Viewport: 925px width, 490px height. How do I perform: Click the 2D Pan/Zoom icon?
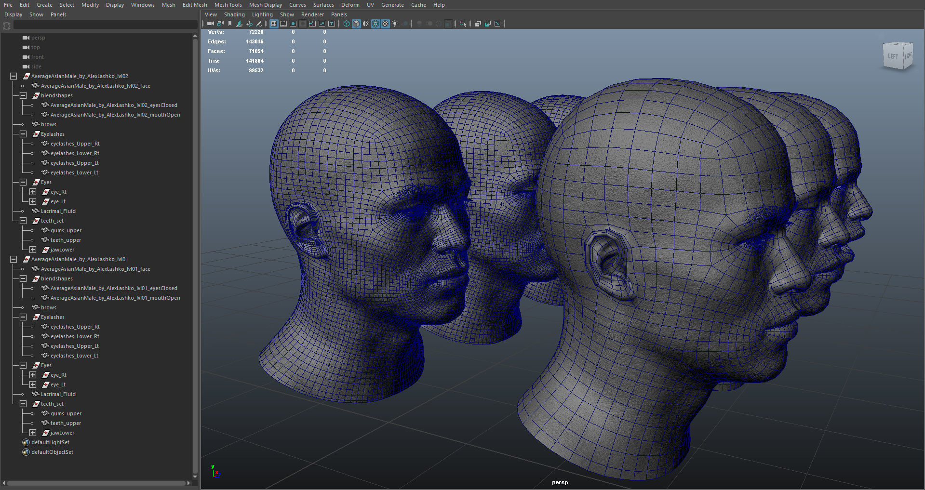(249, 24)
